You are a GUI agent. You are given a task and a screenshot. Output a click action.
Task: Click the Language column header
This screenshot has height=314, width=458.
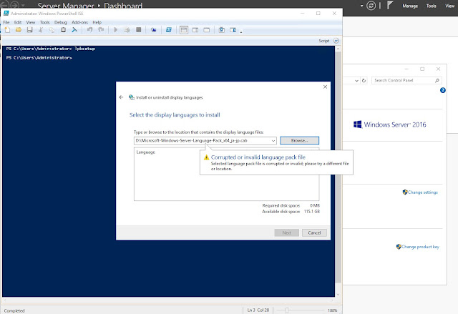point(145,152)
